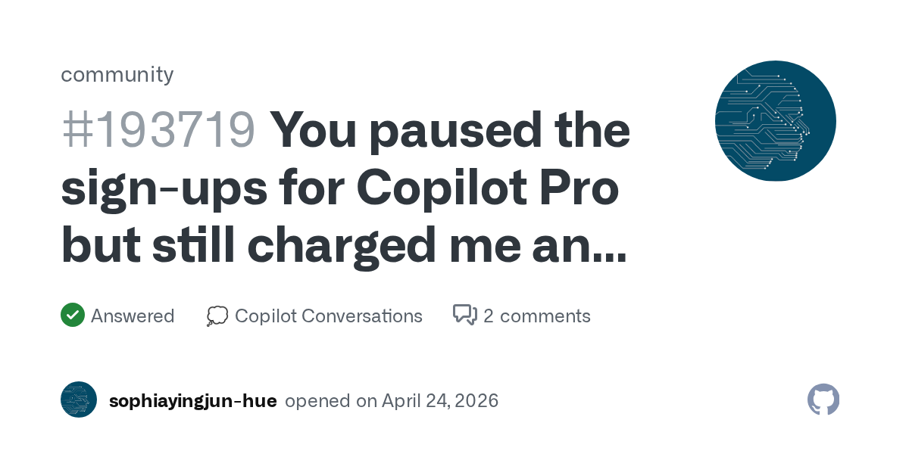View the "2 comments" count
Viewport: 909px width, 454px height.
point(536,316)
